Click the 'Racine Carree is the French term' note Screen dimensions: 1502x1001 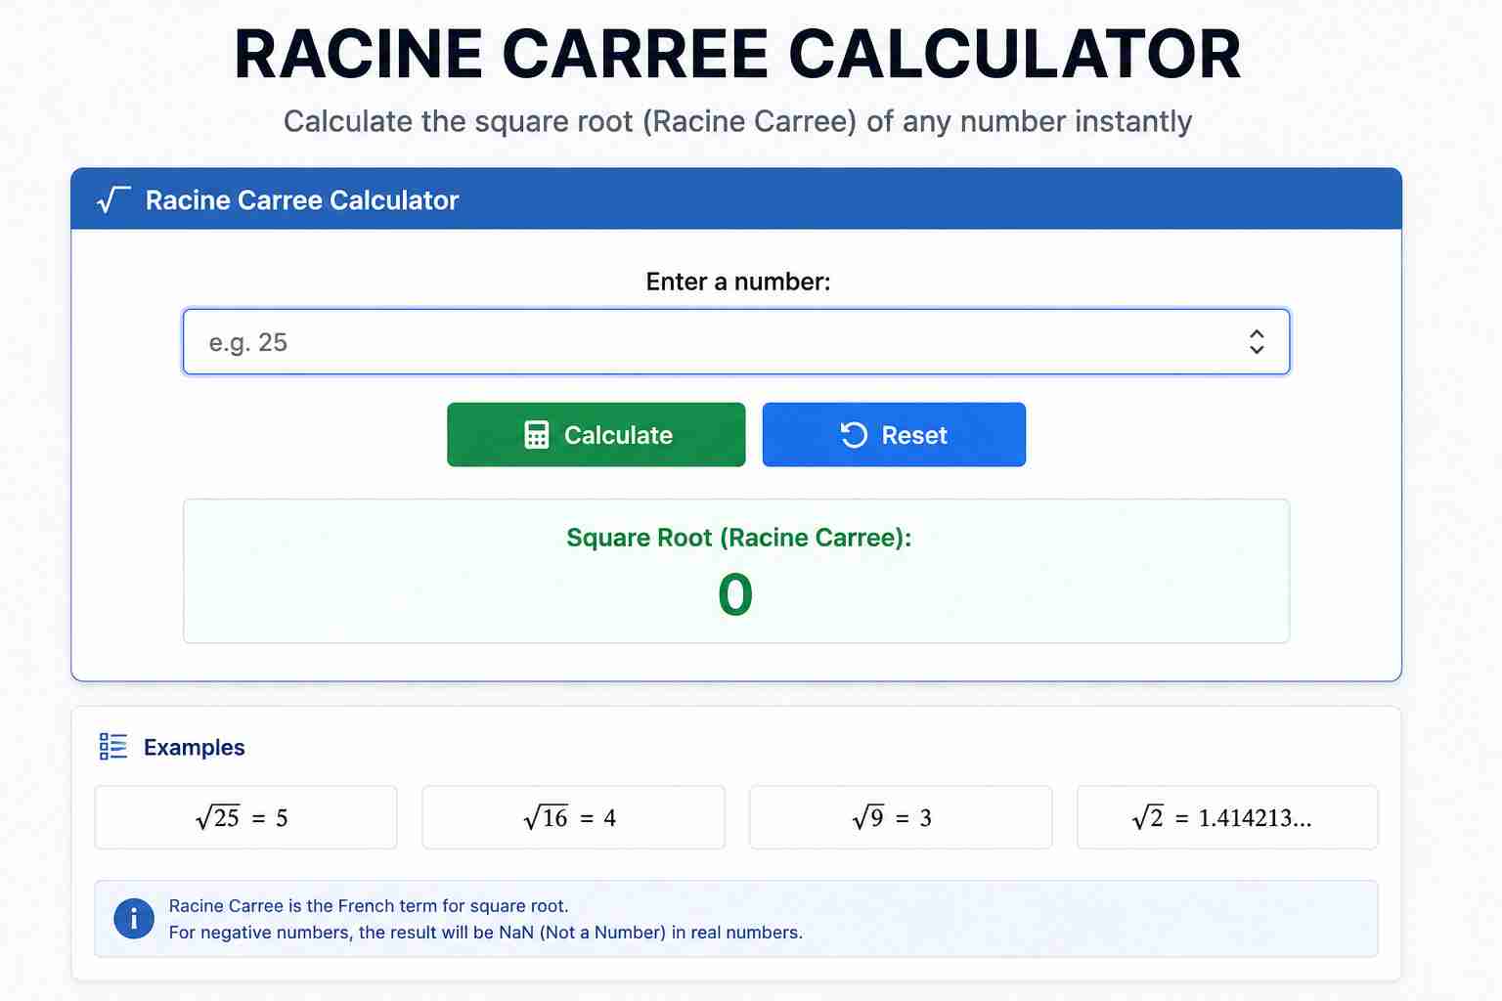click(369, 906)
